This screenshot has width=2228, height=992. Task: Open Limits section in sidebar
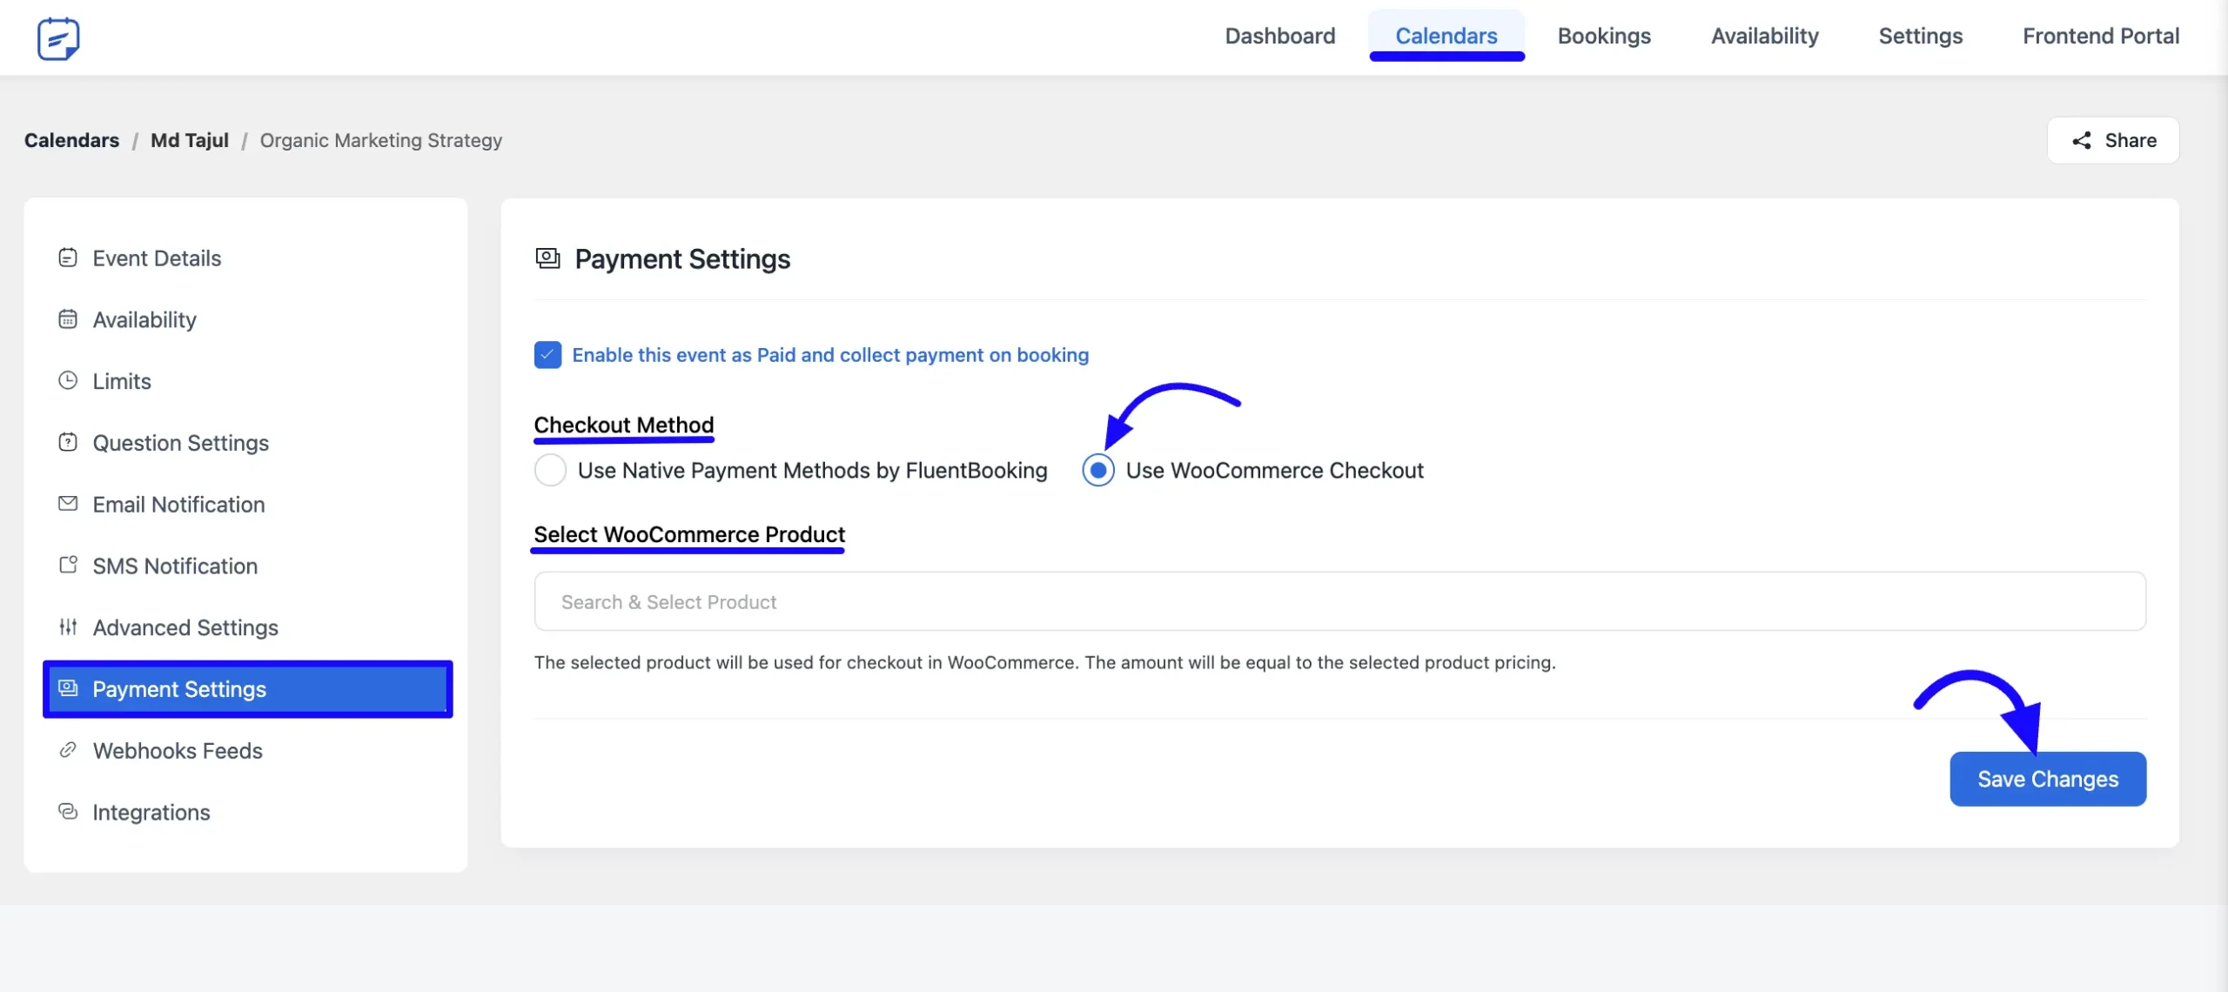pyautogui.click(x=247, y=381)
